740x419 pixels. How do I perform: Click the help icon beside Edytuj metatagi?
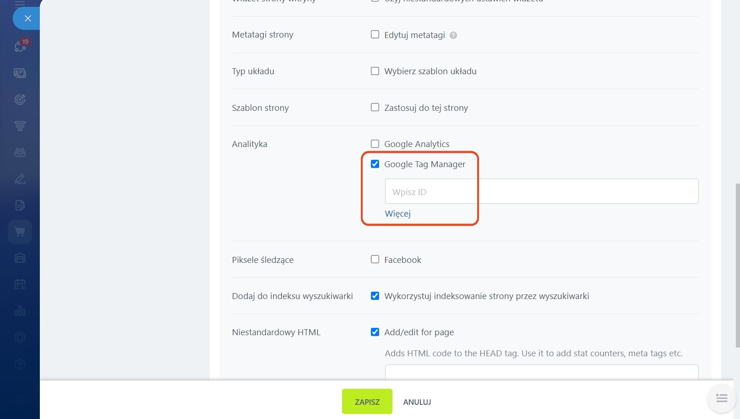pos(453,35)
